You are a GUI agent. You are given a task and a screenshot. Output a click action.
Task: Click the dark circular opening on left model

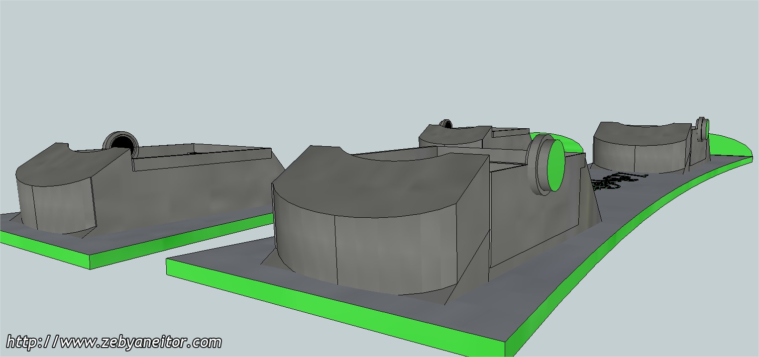pos(121,144)
